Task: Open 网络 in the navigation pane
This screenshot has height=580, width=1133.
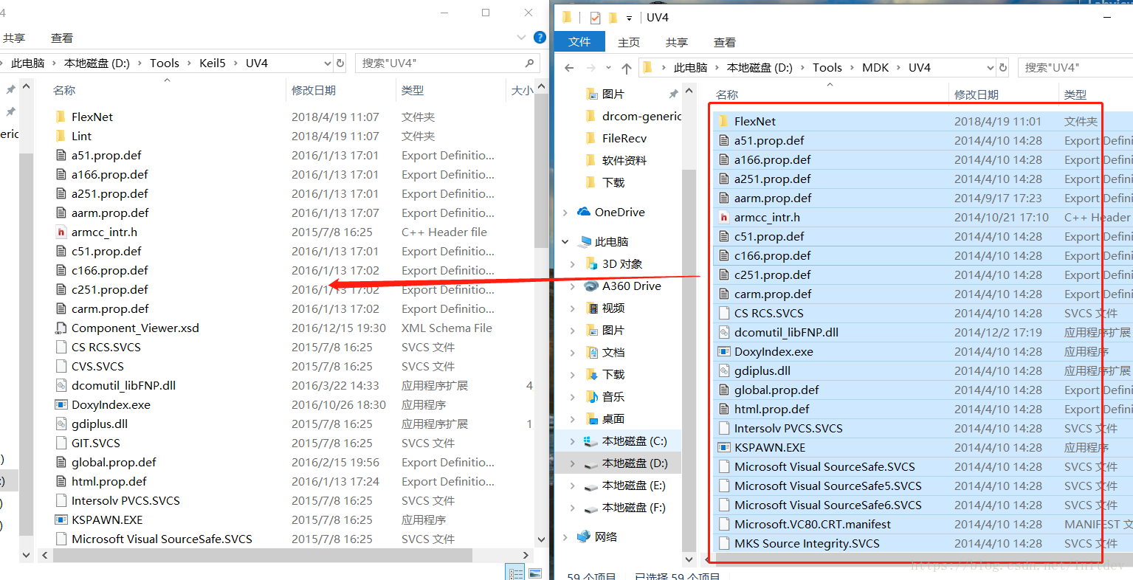Action: pyautogui.click(x=605, y=537)
